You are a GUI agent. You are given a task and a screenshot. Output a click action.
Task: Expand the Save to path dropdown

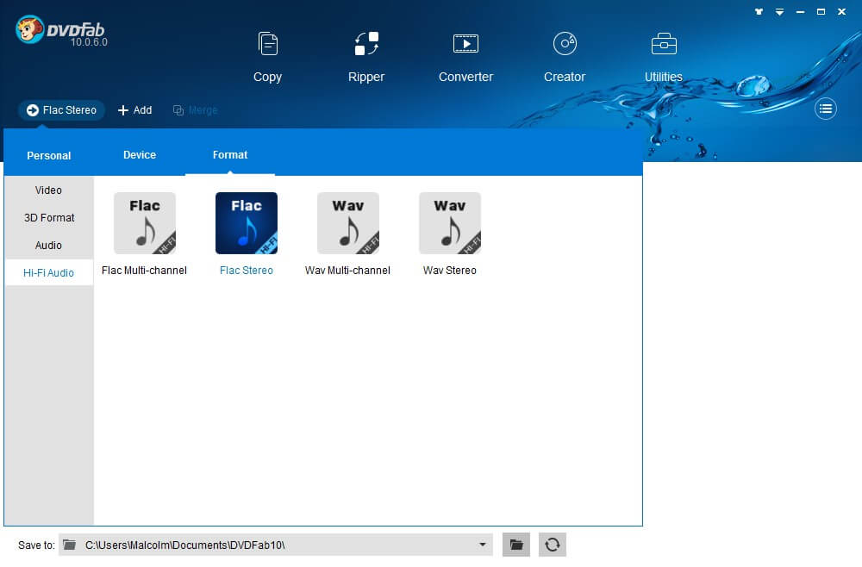point(482,545)
